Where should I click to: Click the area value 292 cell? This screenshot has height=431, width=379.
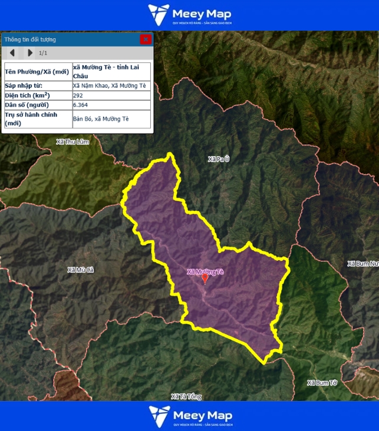[111, 95]
